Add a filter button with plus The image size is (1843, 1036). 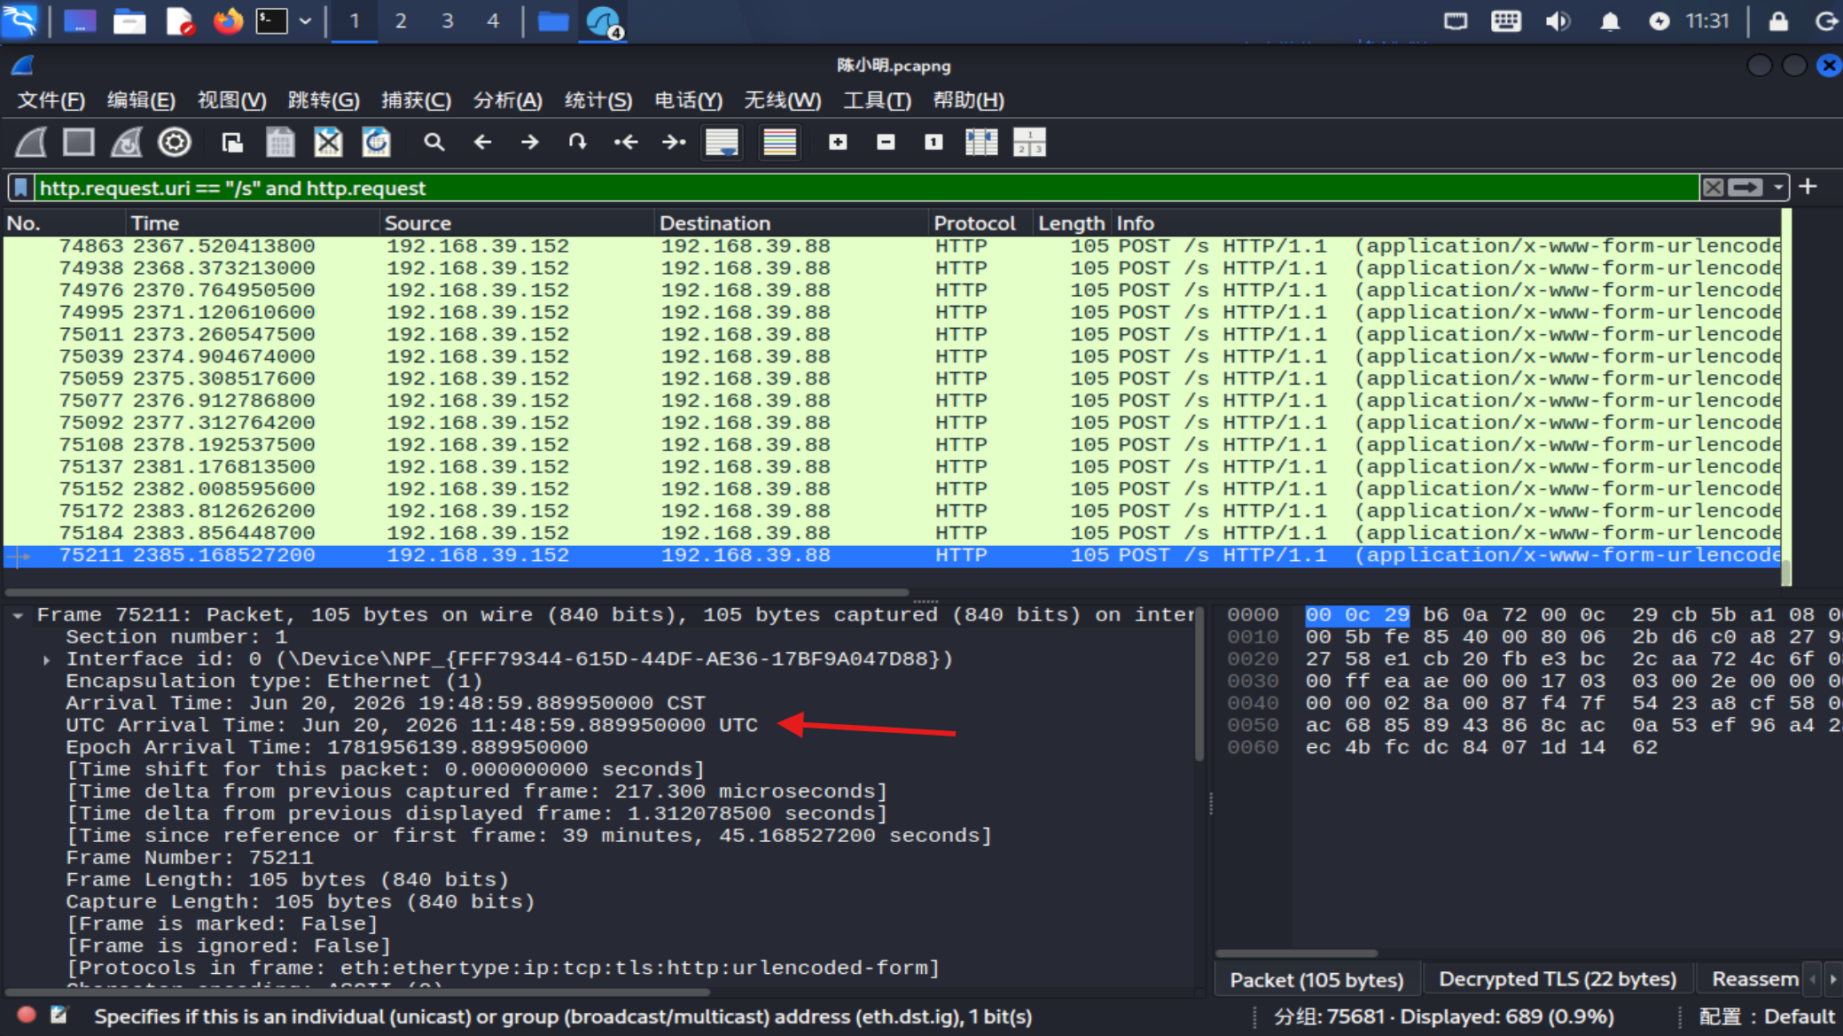[x=1808, y=187]
